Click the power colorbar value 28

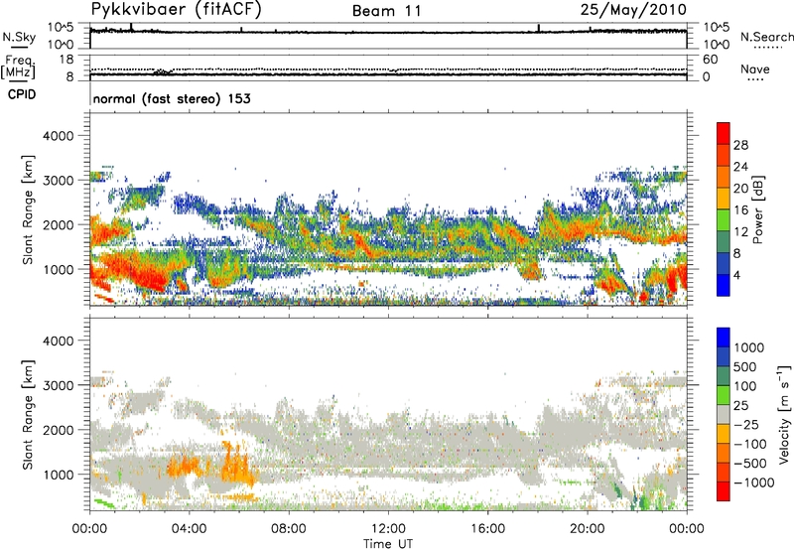(740, 145)
